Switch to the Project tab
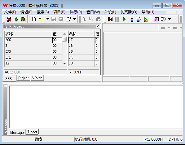Image resolution: width=185 pixels, height=145 pixels. [x=24, y=78]
